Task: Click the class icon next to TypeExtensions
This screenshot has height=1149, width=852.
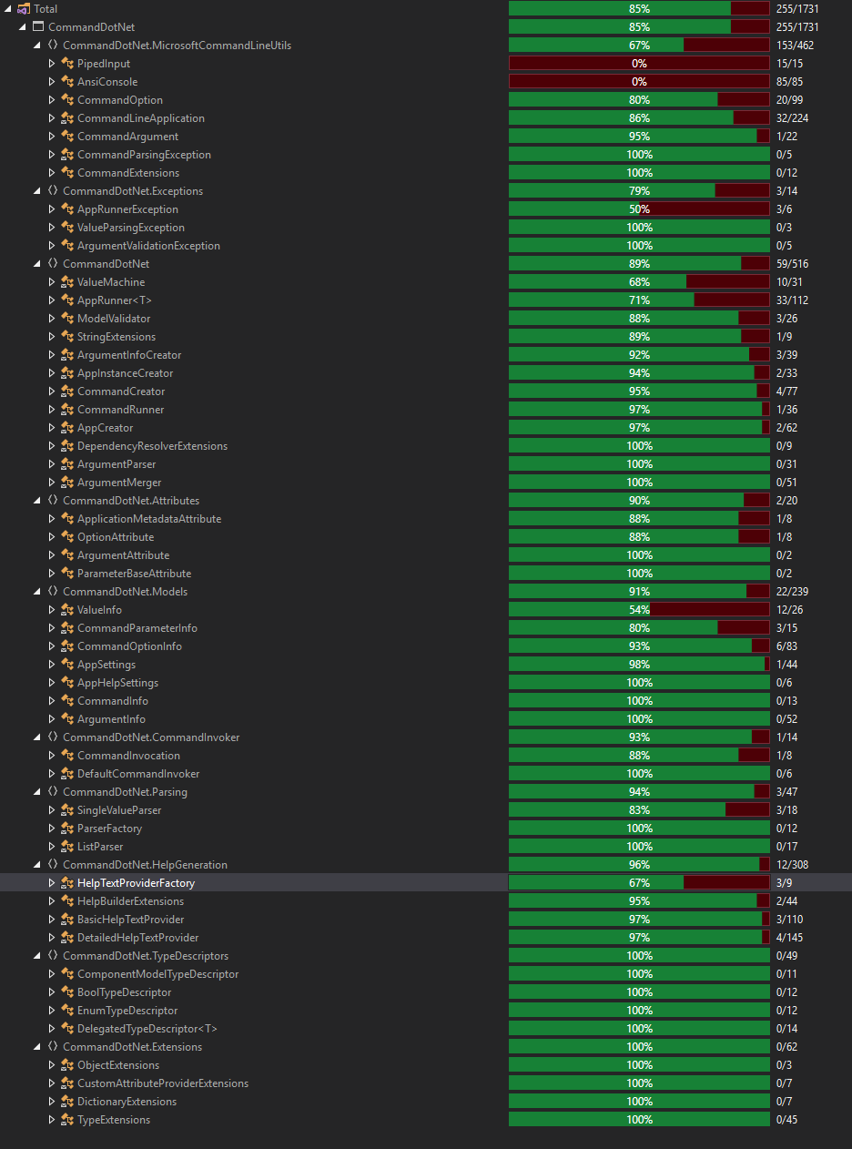Action: 66,1119
